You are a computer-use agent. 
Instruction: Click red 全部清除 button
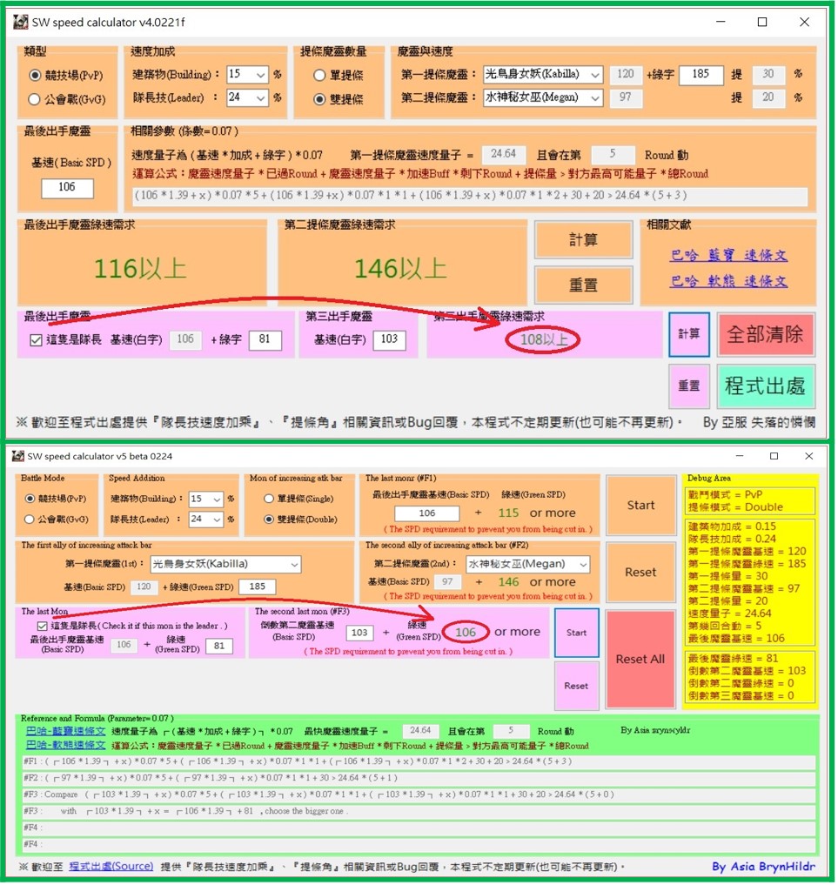pos(766,334)
